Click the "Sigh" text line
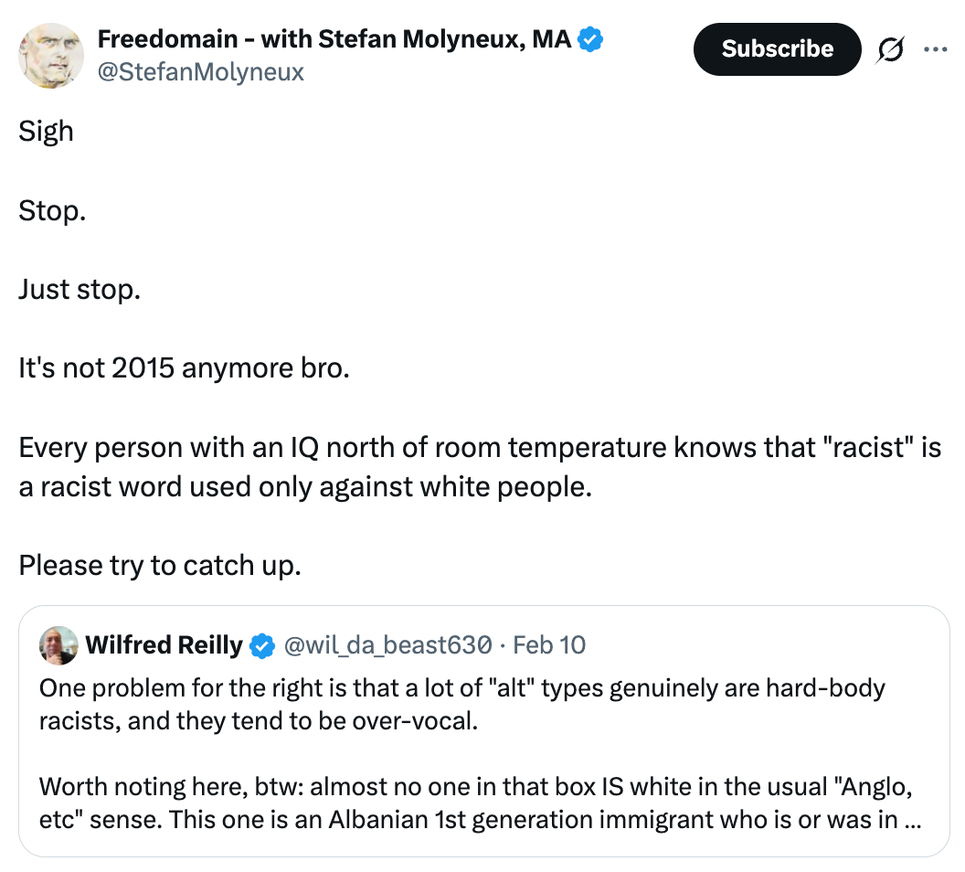 pos(46,132)
